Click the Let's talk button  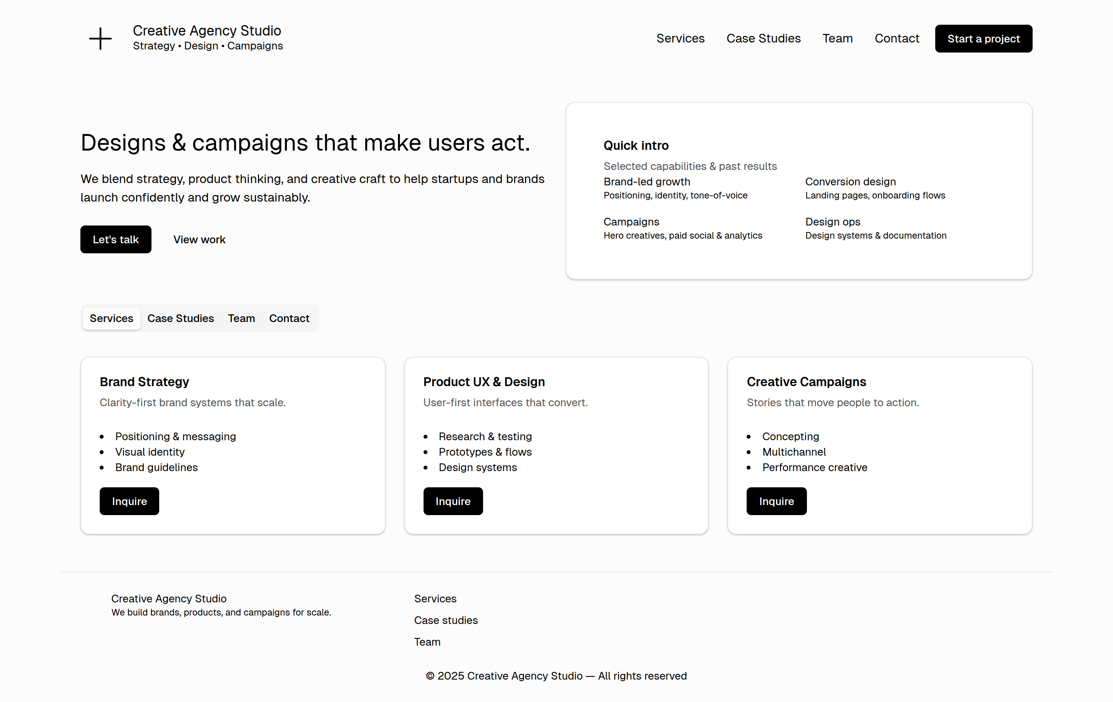tap(116, 239)
